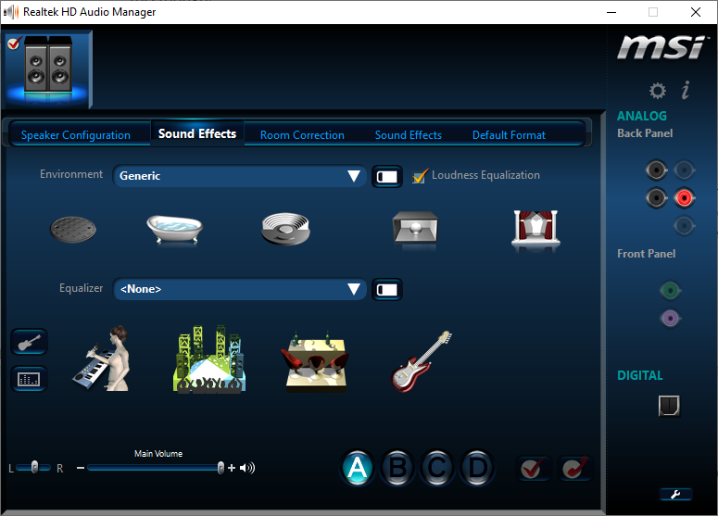Choose the sewer pipe environment preset
This screenshot has height=516, width=718.
(x=73, y=230)
